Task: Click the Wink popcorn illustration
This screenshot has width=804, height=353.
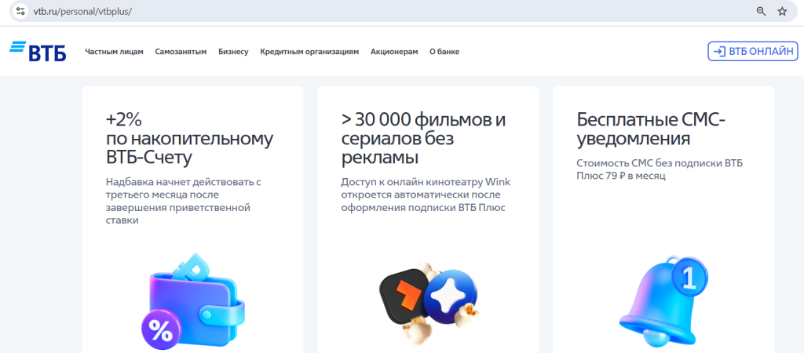Action: point(429,302)
